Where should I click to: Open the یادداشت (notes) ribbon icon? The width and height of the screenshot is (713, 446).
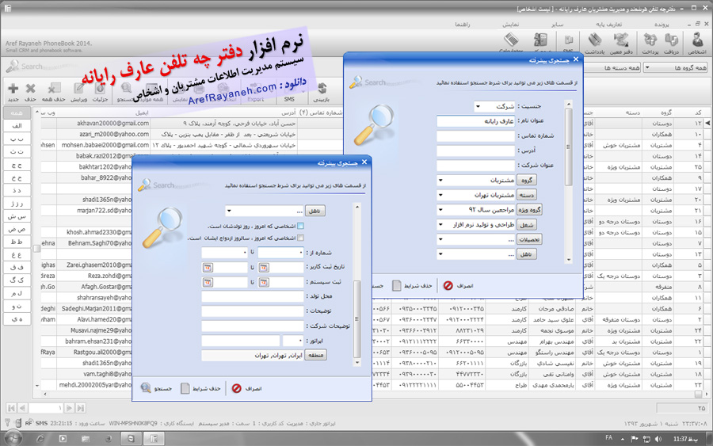pyautogui.click(x=594, y=44)
